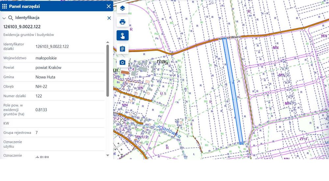329x181 pixels.
Task: Click the value NH-22
Action: tap(41, 86)
